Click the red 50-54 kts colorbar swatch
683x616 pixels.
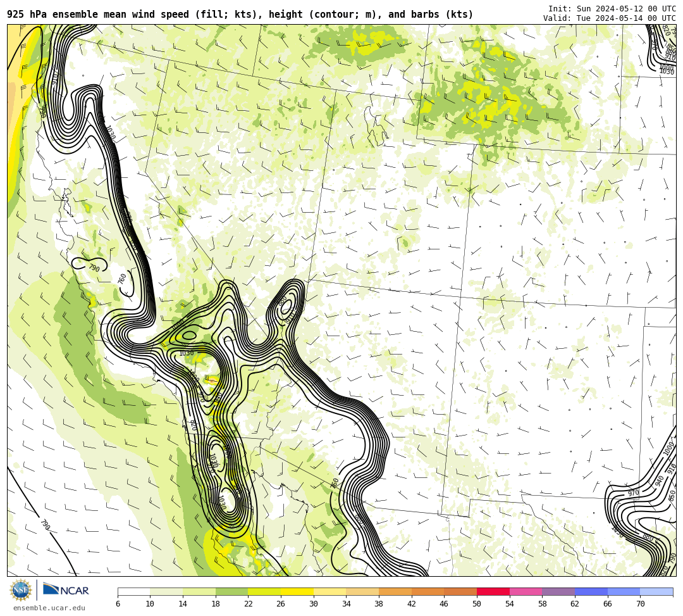[493, 591]
